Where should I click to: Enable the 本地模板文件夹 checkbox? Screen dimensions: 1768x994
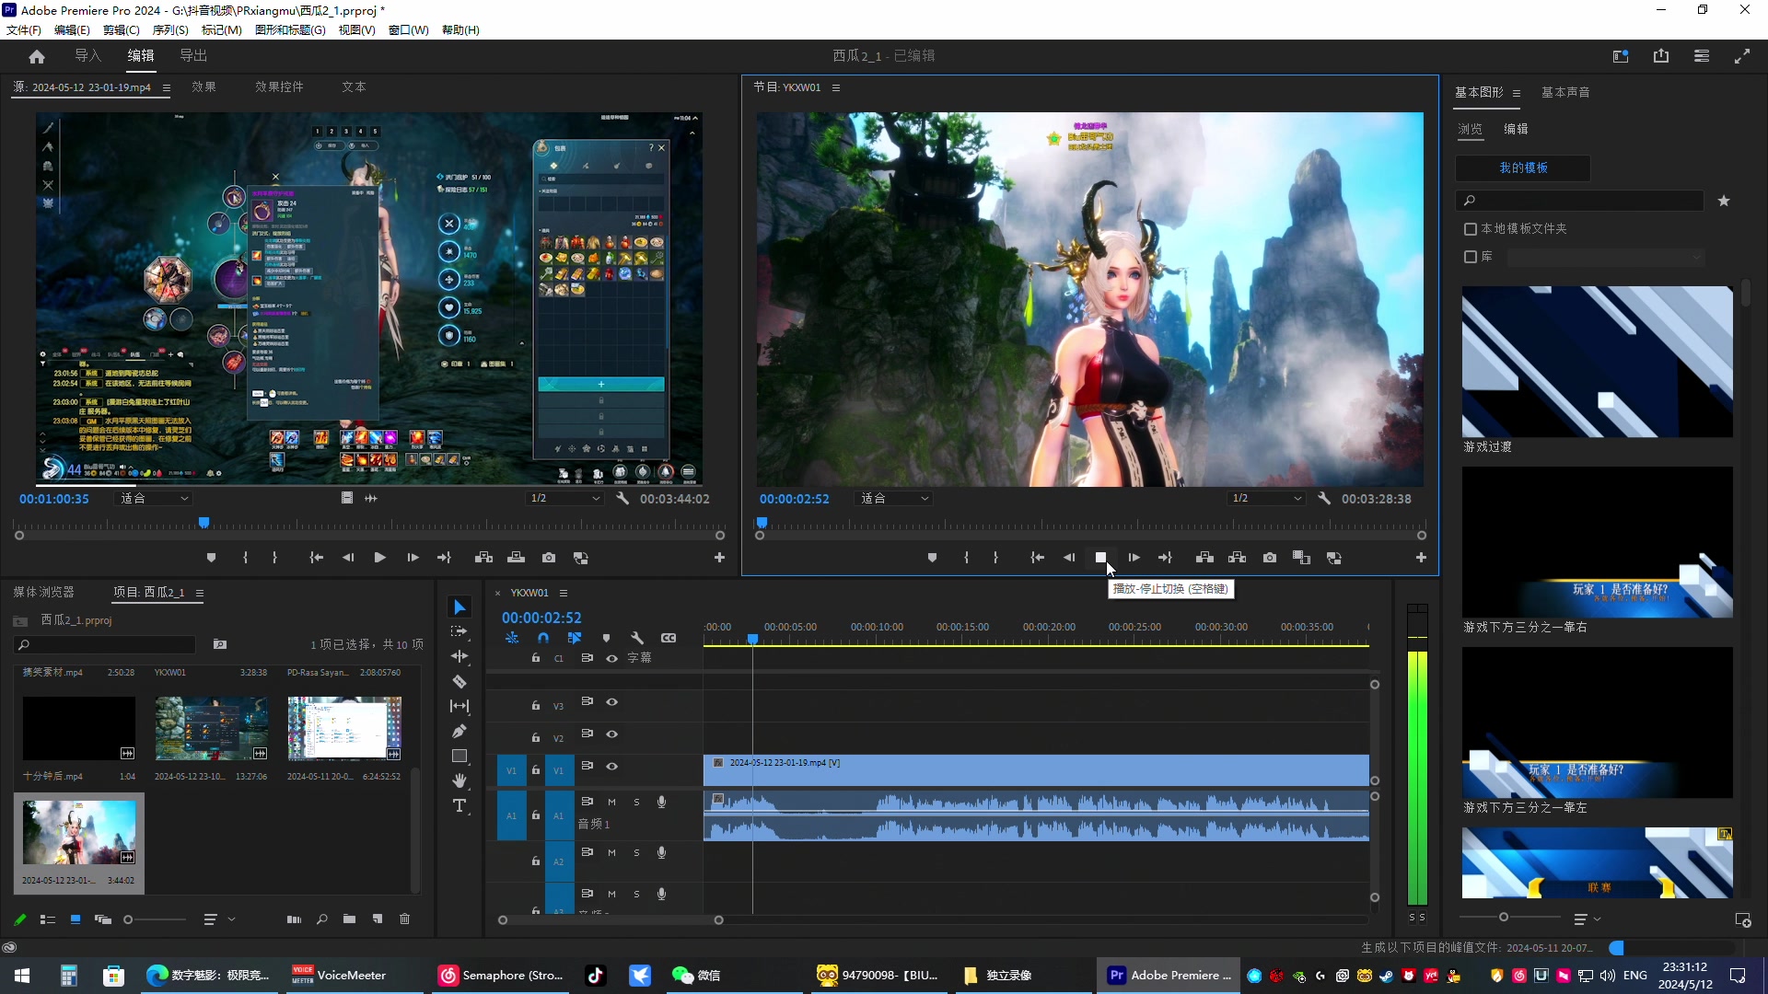[1471, 229]
